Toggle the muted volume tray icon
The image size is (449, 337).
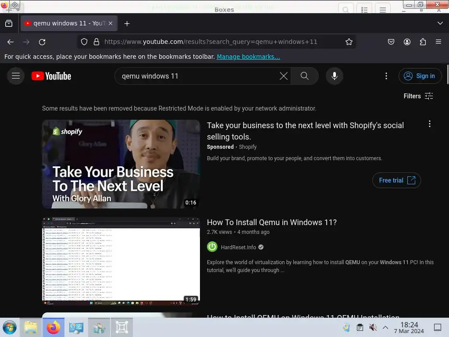[373, 327]
